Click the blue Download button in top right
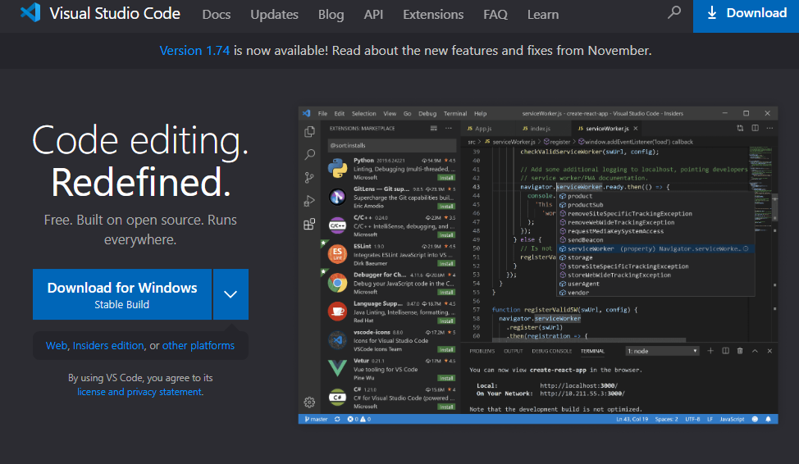Viewport: 799px width, 464px height. click(x=746, y=16)
